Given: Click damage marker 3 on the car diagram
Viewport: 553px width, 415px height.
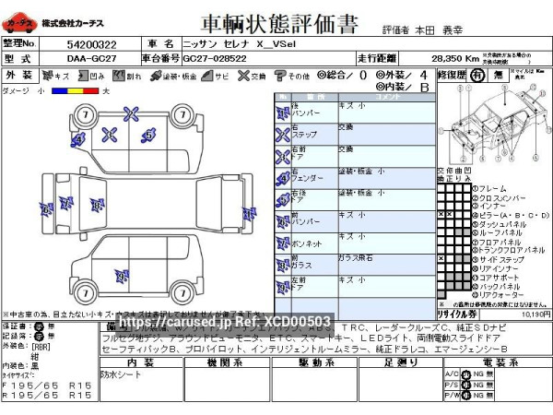Looking at the screenshot, I should pyautogui.click(x=110, y=135).
